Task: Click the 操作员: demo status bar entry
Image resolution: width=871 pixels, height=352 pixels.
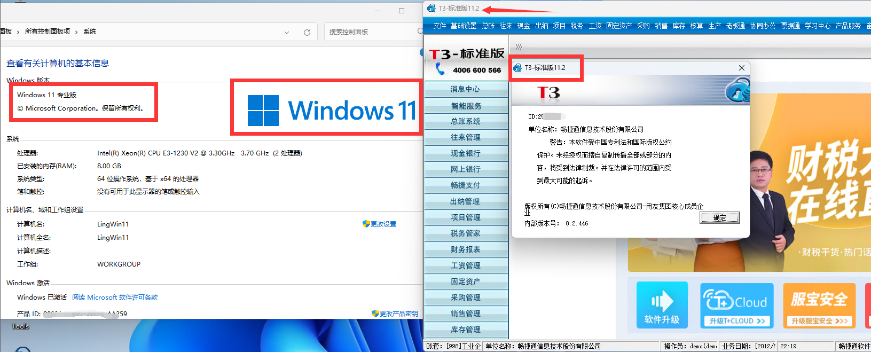Action: 690,346
